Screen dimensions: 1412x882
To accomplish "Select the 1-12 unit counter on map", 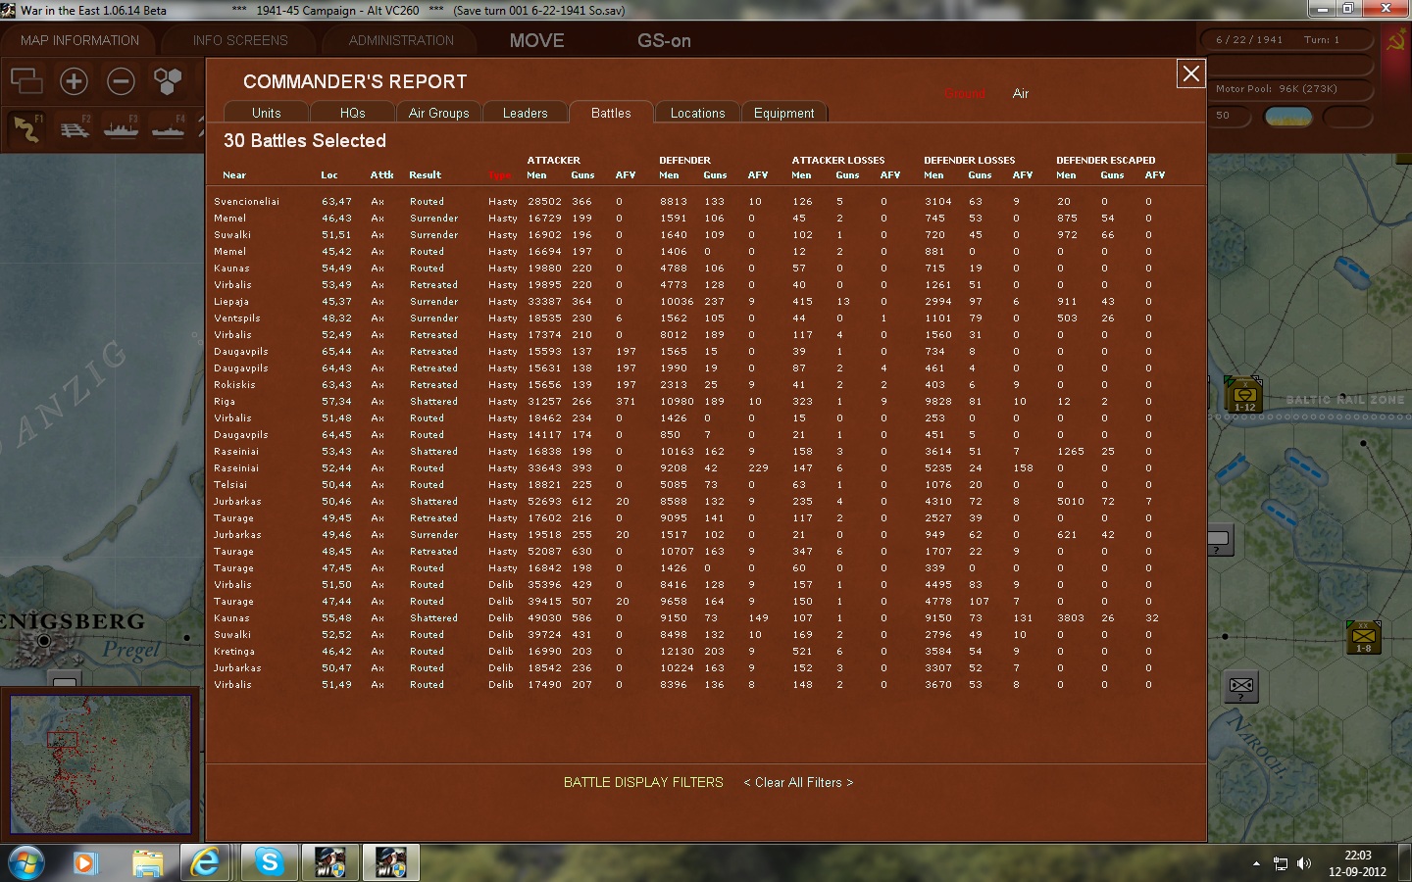I will pos(1243,395).
